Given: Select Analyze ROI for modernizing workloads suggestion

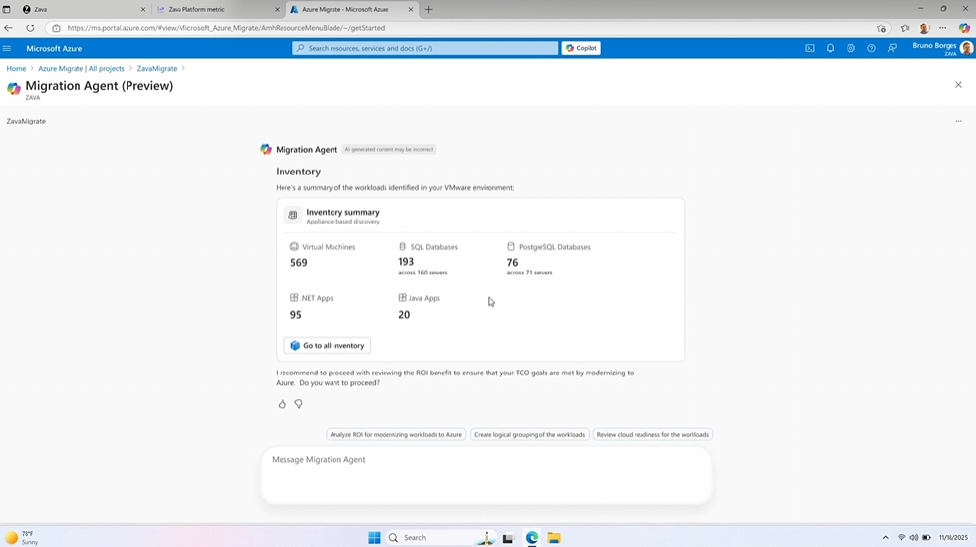Looking at the screenshot, I should pos(395,435).
